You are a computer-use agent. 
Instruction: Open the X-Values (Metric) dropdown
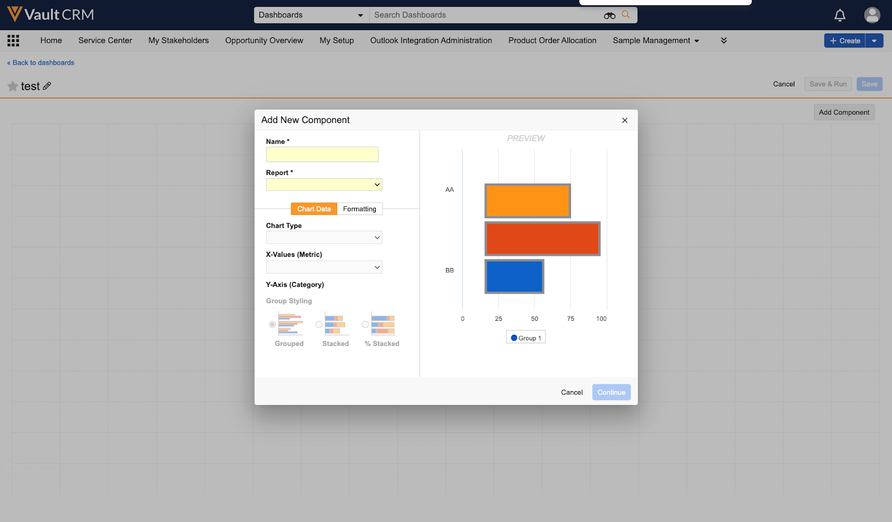tap(324, 267)
